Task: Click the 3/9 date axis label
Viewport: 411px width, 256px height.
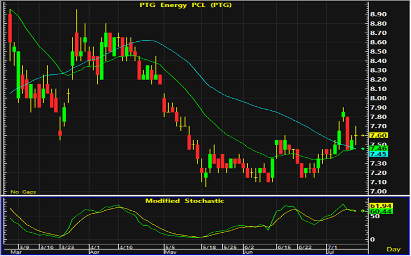Action: pos(25,247)
